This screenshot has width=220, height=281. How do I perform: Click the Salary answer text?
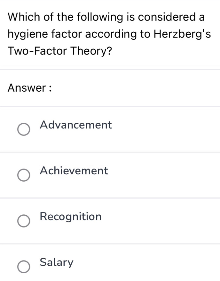point(56,263)
